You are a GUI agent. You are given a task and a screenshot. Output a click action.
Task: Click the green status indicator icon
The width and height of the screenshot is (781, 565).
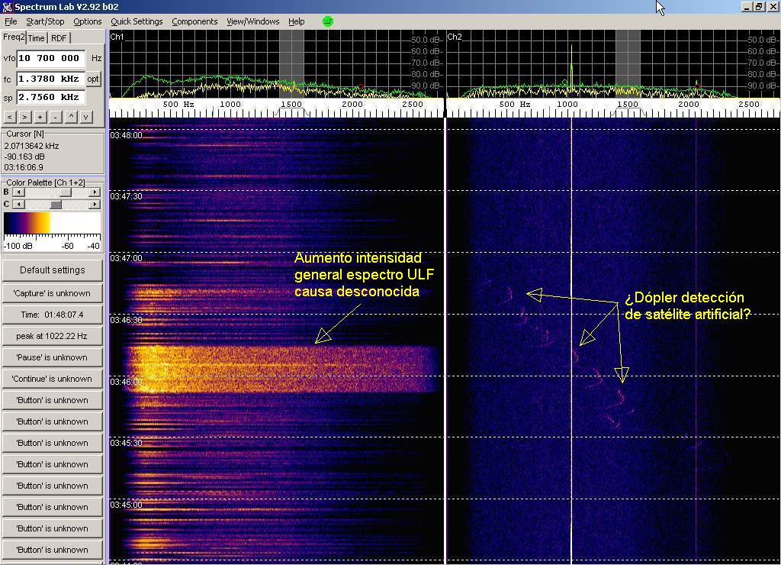[x=328, y=21]
